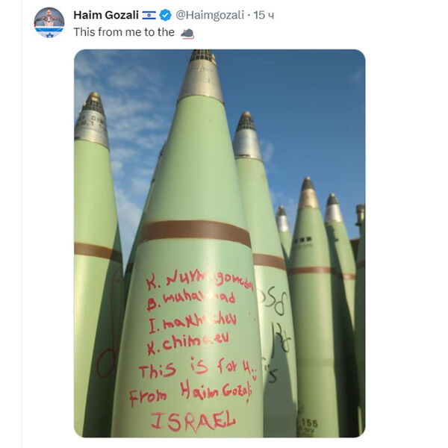The image size is (448, 448).
Task: Click the 'K. Nurmagomedov' handwritten line
Action: click(x=199, y=280)
